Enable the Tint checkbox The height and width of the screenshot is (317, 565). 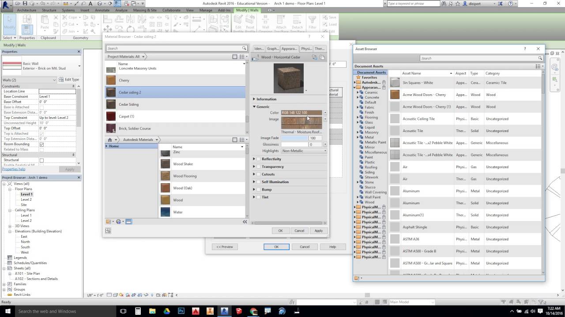point(259,197)
